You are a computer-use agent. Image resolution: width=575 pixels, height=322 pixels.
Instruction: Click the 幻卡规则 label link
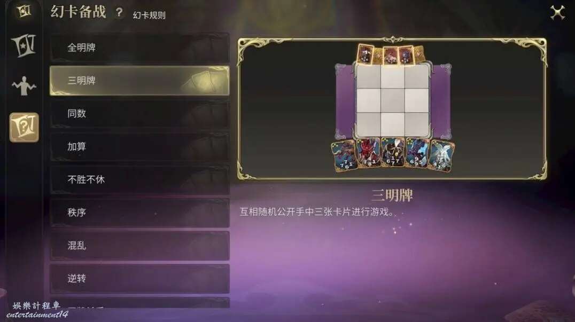pyautogui.click(x=149, y=15)
